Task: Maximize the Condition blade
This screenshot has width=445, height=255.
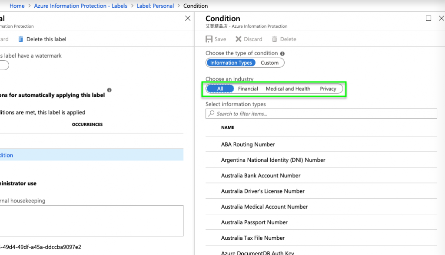Action: point(428,18)
